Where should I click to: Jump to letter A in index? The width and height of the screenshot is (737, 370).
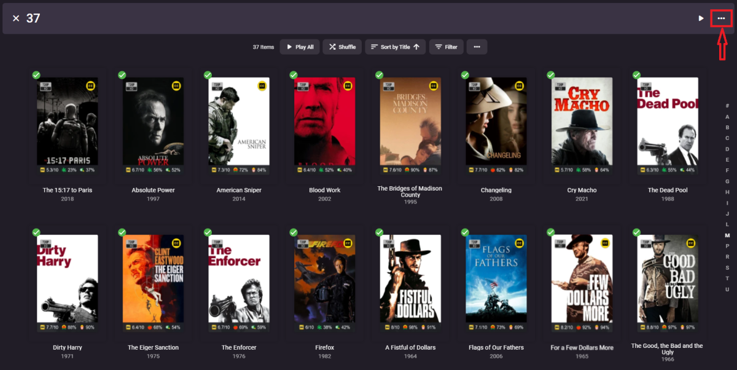tap(727, 117)
